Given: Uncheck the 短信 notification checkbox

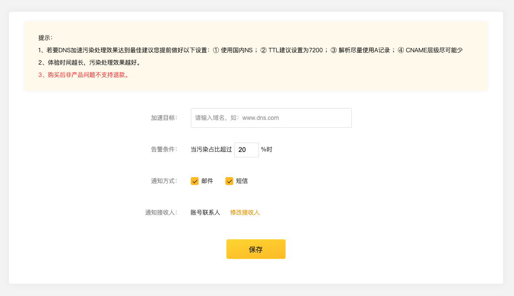Looking at the screenshot, I should [229, 181].
